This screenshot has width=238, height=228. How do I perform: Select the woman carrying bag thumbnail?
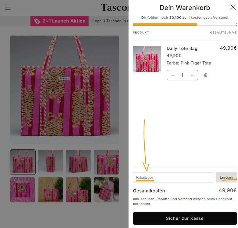(106, 190)
